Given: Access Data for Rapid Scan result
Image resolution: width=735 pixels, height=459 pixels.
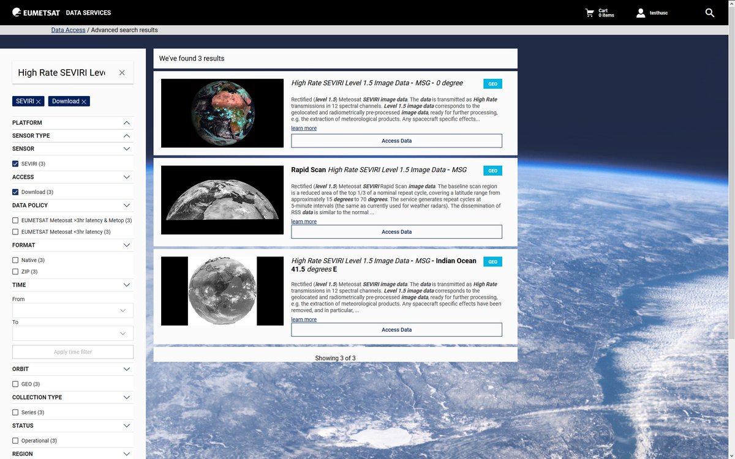Looking at the screenshot, I should 396,232.
